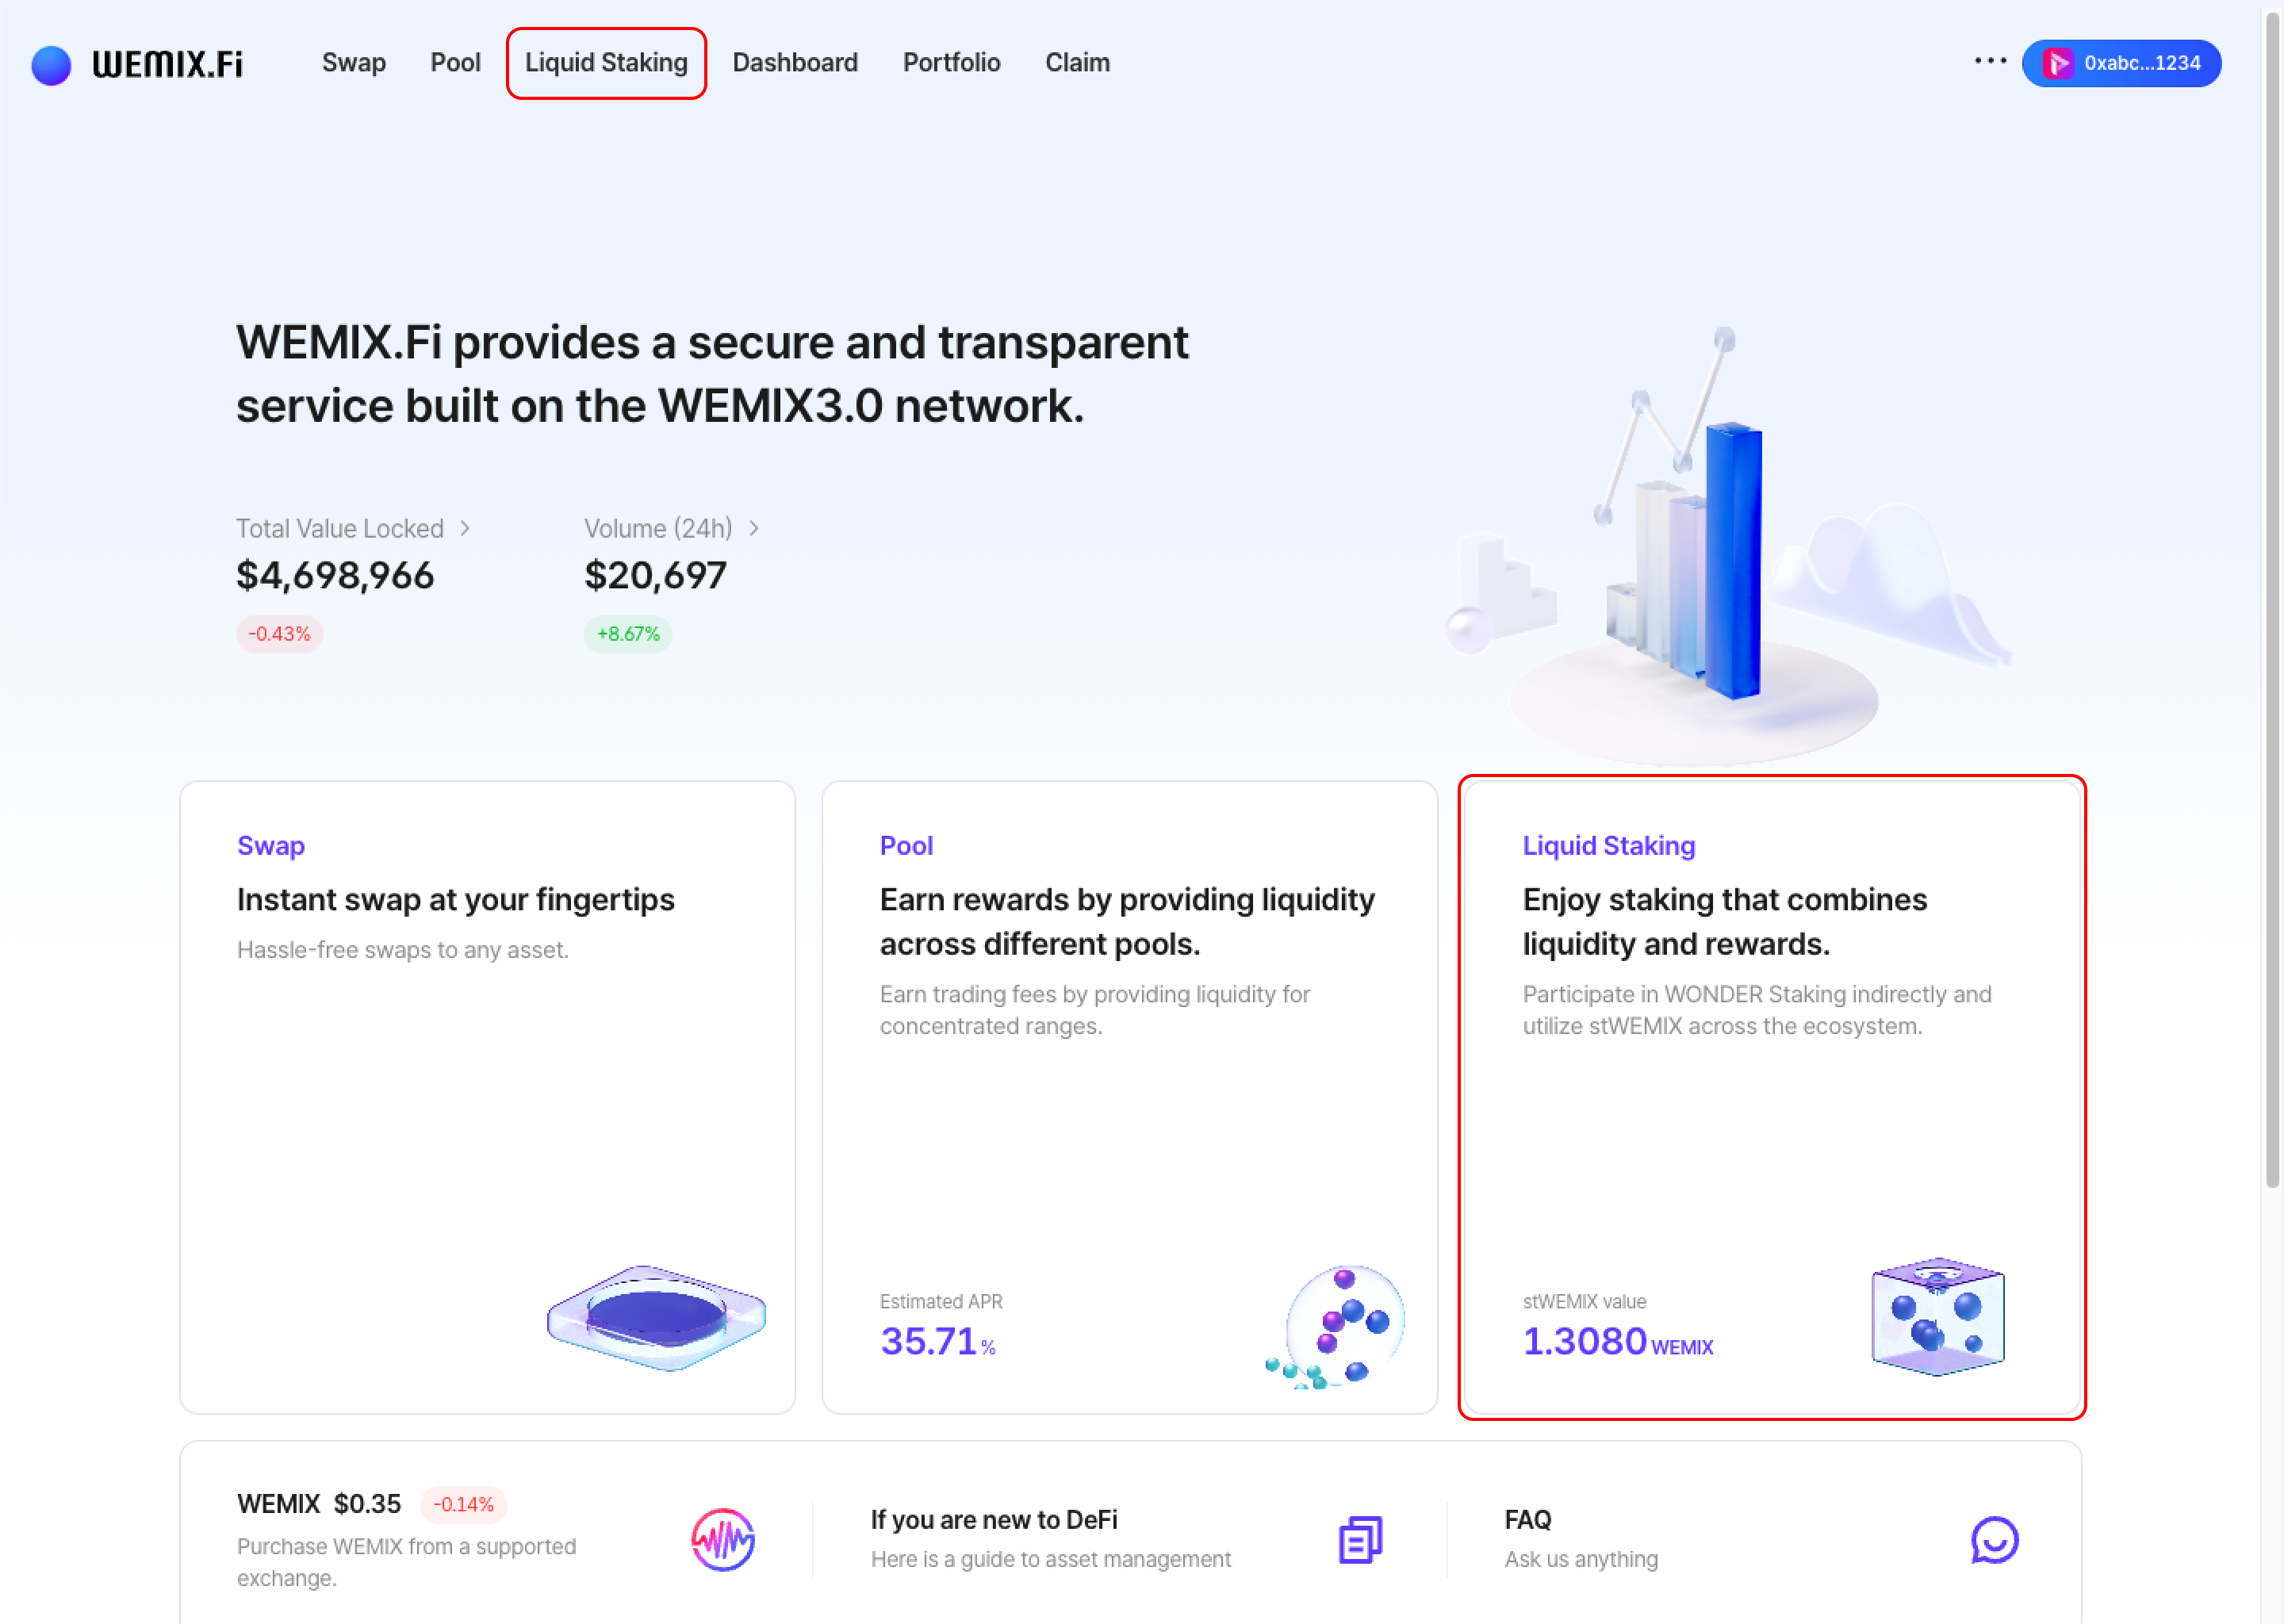Click the page vertical scrollbar
This screenshot has width=2284, height=1624.
2272,600
